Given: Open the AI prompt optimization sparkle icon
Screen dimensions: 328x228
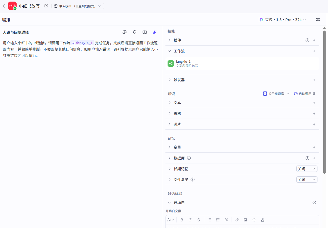Looking at the screenshot, I should (155, 32).
